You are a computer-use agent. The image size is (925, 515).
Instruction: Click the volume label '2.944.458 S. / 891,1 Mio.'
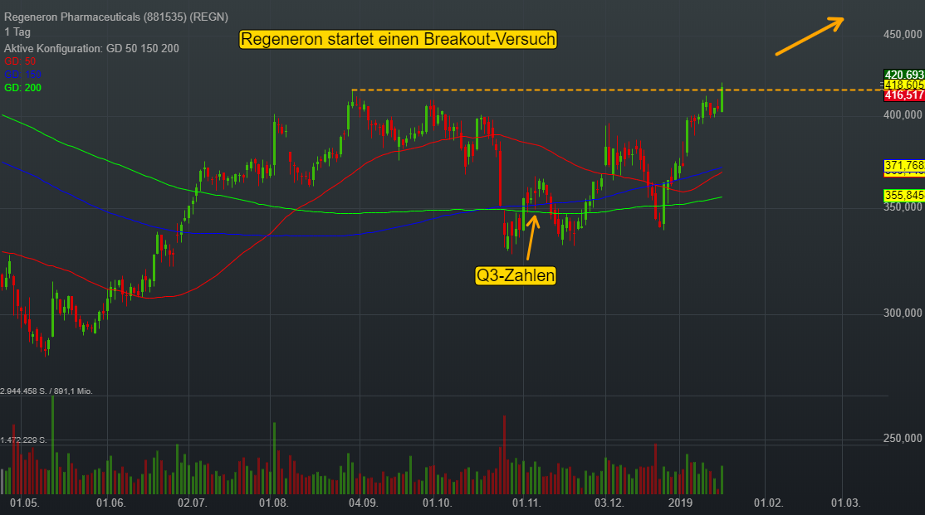pyautogui.click(x=46, y=391)
